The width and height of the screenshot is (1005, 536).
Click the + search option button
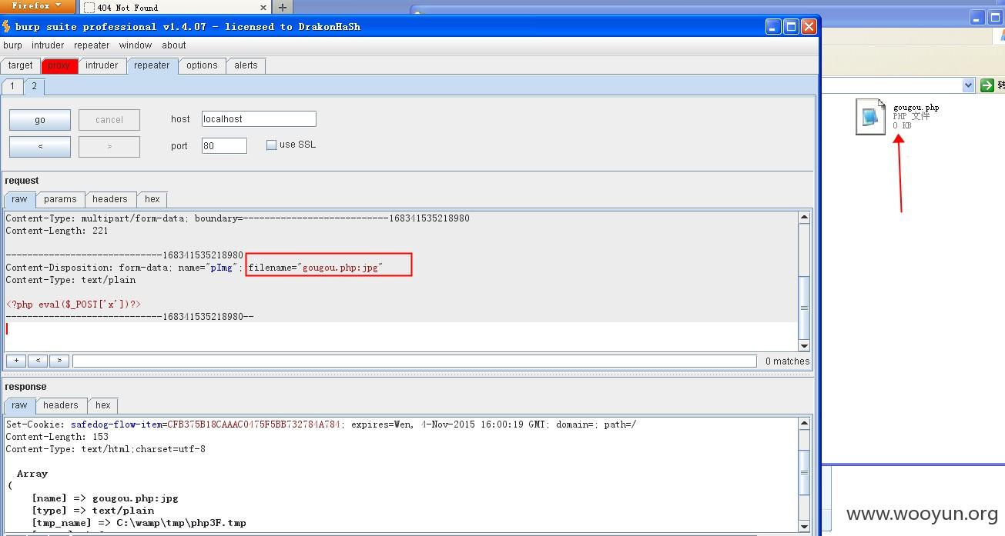coord(15,361)
